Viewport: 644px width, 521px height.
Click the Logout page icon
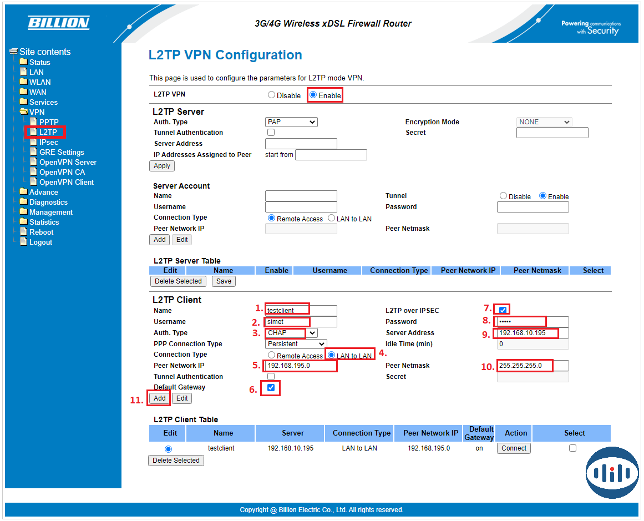tap(23, 242)
